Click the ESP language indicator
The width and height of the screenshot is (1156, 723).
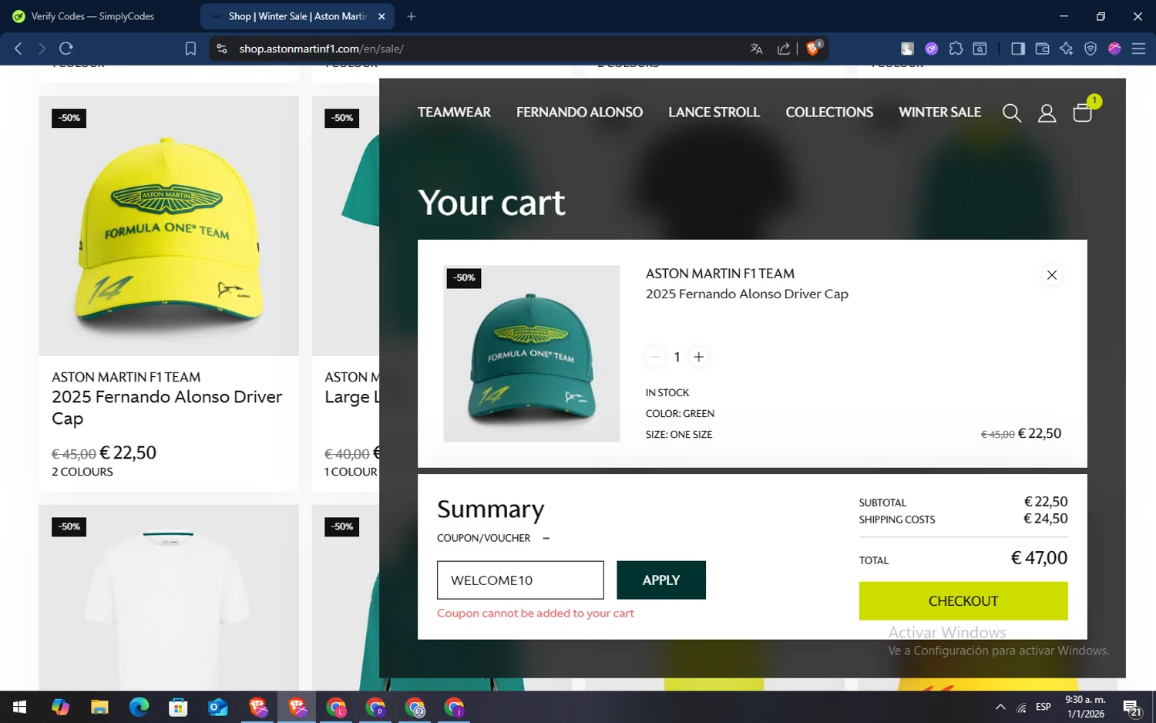click(1043, 707)
